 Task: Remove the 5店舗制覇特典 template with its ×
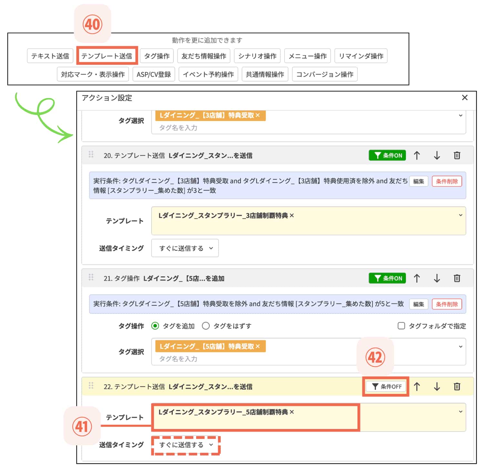[x=292, y=412]
